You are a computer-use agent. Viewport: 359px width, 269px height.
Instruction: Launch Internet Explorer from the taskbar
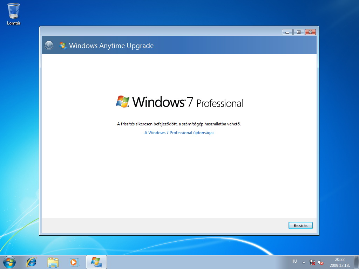(32, 262)
